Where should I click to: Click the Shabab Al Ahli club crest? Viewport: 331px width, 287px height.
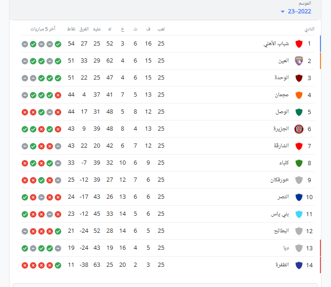coord(299,44)
